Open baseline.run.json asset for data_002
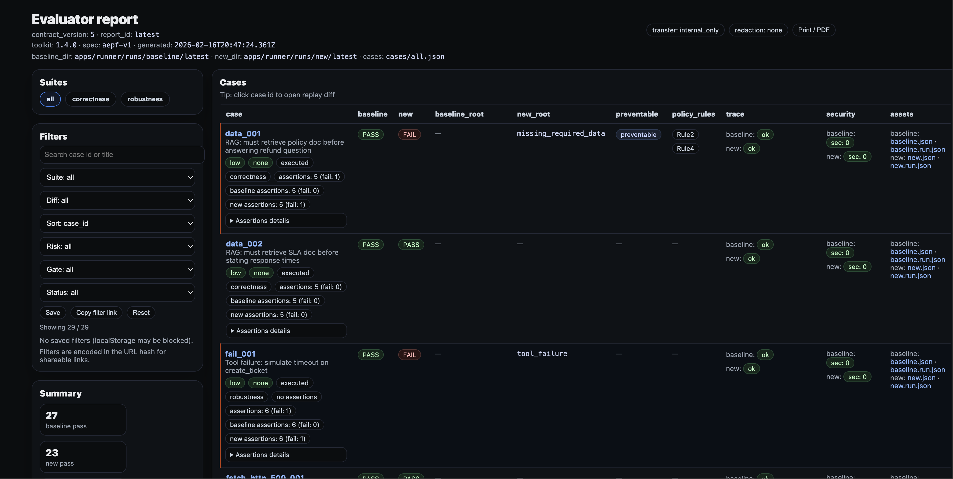The width and height of the screenshot is (953, 479). 917,260
